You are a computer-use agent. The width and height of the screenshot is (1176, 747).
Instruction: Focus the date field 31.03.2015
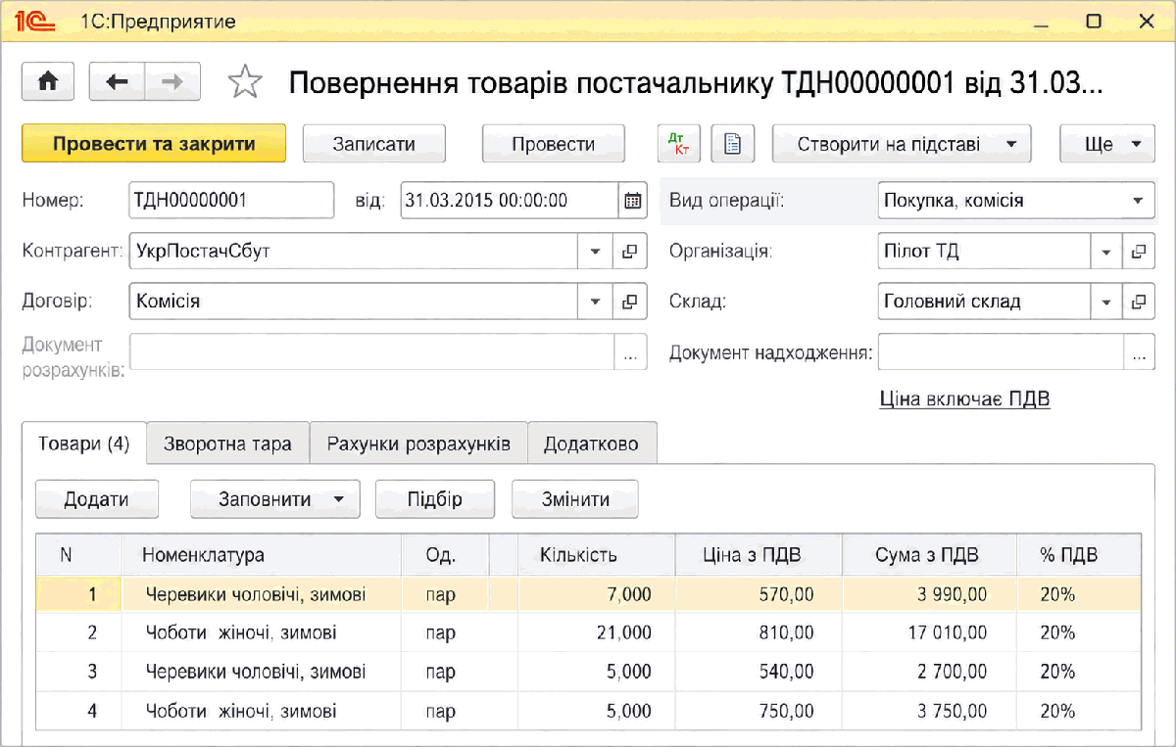511,201
